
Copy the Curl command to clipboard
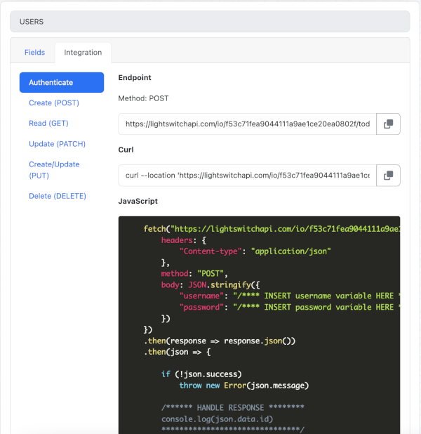tap(388, 176)
